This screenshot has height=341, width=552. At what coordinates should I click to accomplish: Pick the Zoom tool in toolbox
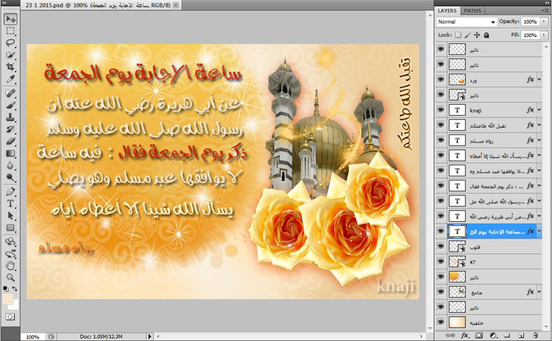[x=11, y=277]
